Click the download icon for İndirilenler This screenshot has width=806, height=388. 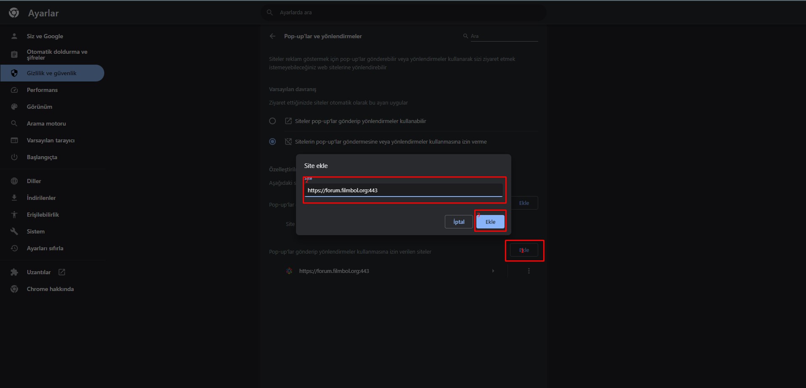click(x=14, y=198)
